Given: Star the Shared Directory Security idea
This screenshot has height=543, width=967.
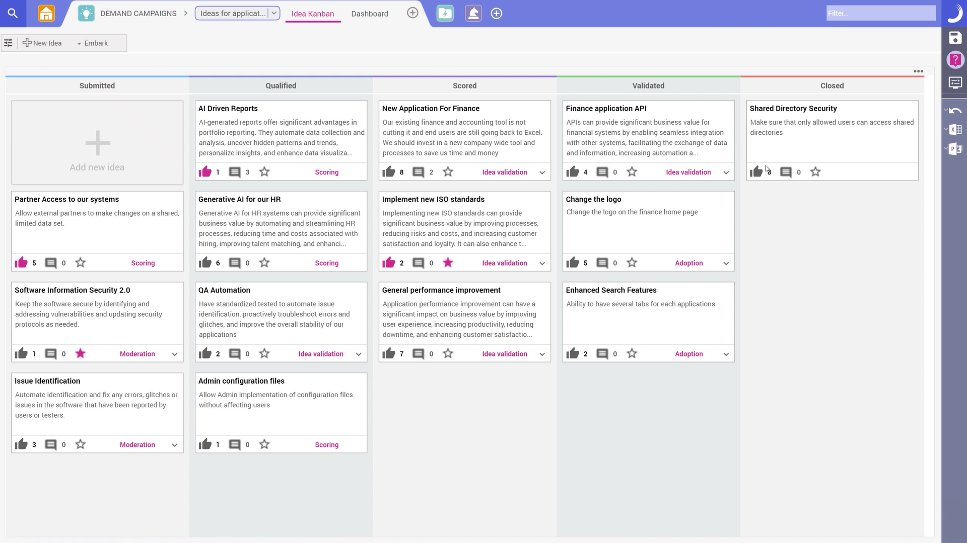Looking at the screenshot, I should tap(815, 171).
